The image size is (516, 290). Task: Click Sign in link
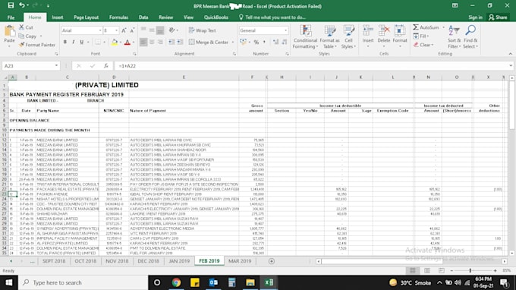tap(475, 17)
